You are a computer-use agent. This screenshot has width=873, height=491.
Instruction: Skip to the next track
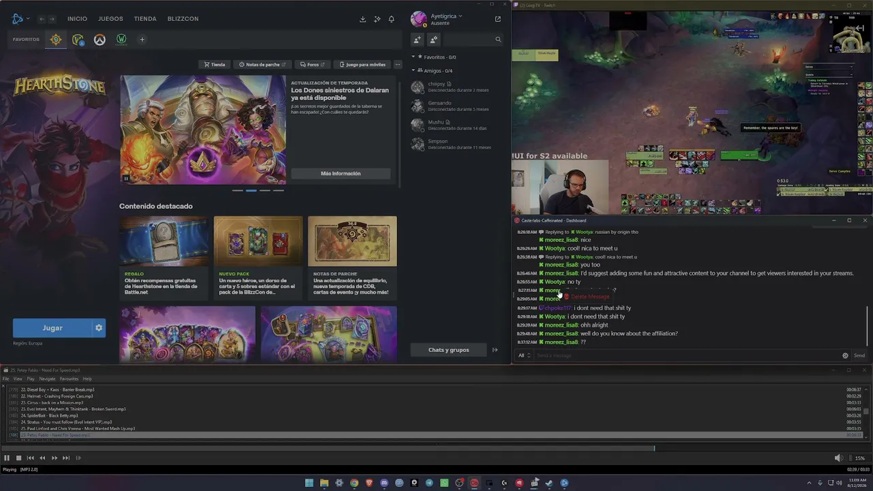(66, 458)
